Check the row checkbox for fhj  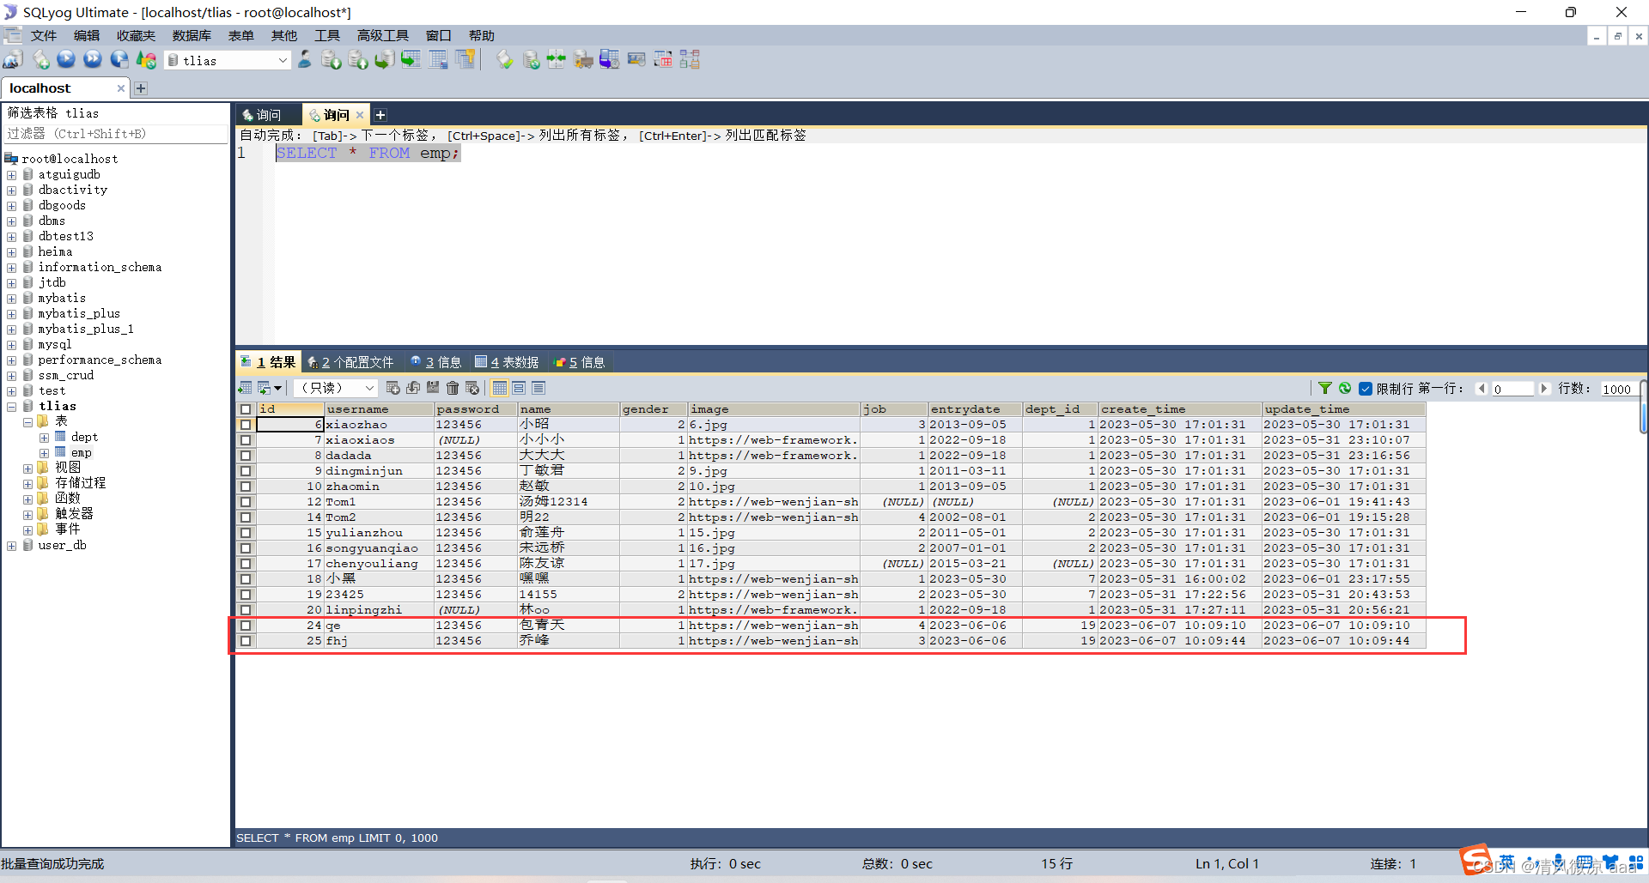(246, 641)
